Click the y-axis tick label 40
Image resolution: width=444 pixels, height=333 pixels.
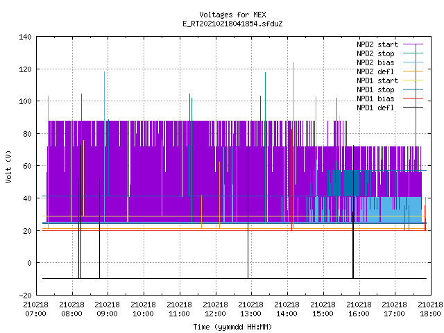[x=28, y=198]
